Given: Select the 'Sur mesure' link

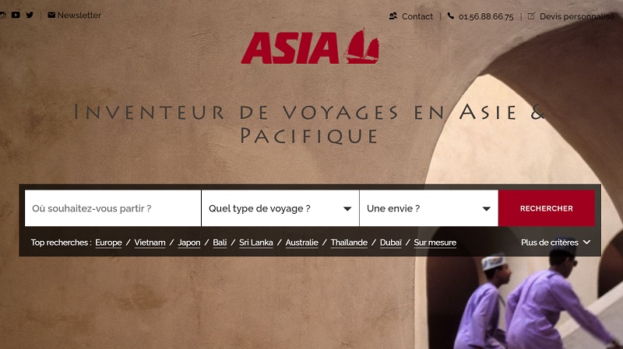Looking at the screenshot, I should pyautogui.click(x=435, y=243).
